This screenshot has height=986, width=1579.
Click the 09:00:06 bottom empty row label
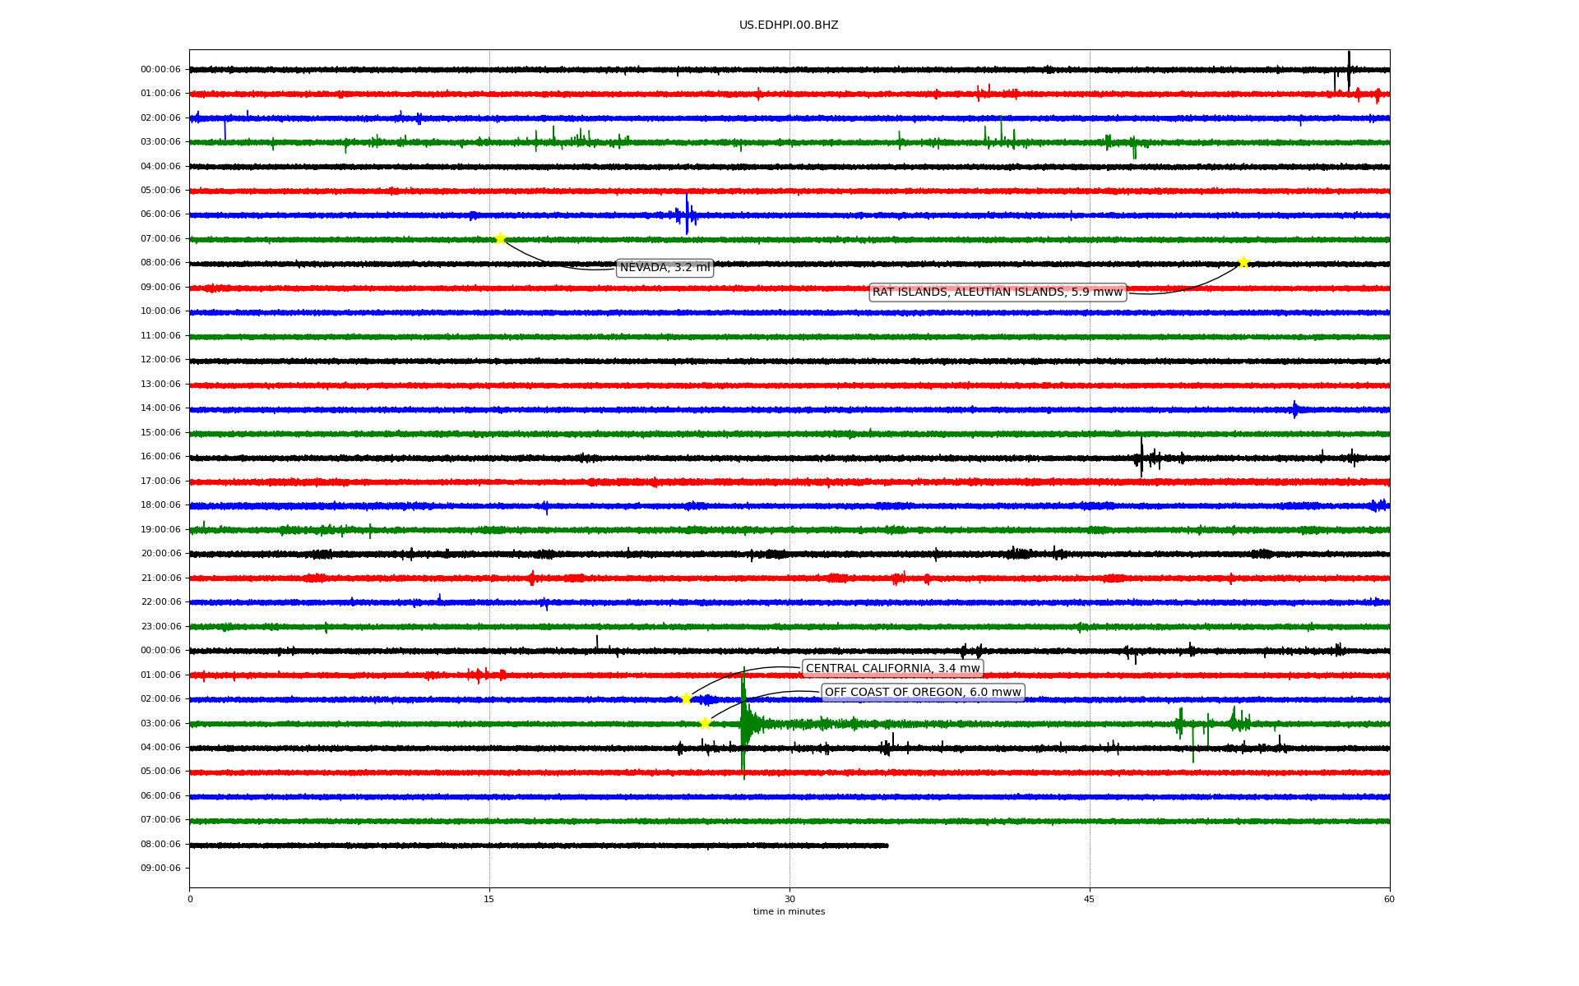[x=160, y=869]
